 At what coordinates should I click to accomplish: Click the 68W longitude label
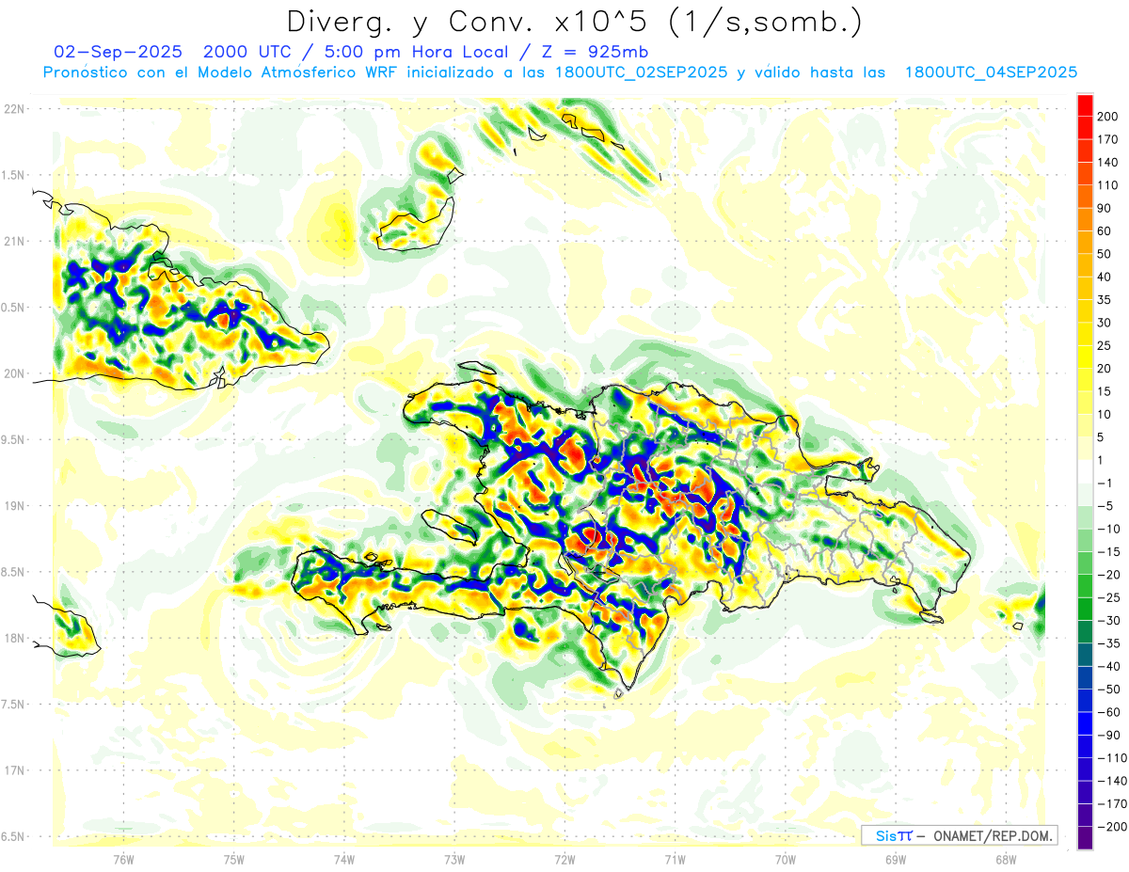pyautogui.click(x=1005, y=859)
